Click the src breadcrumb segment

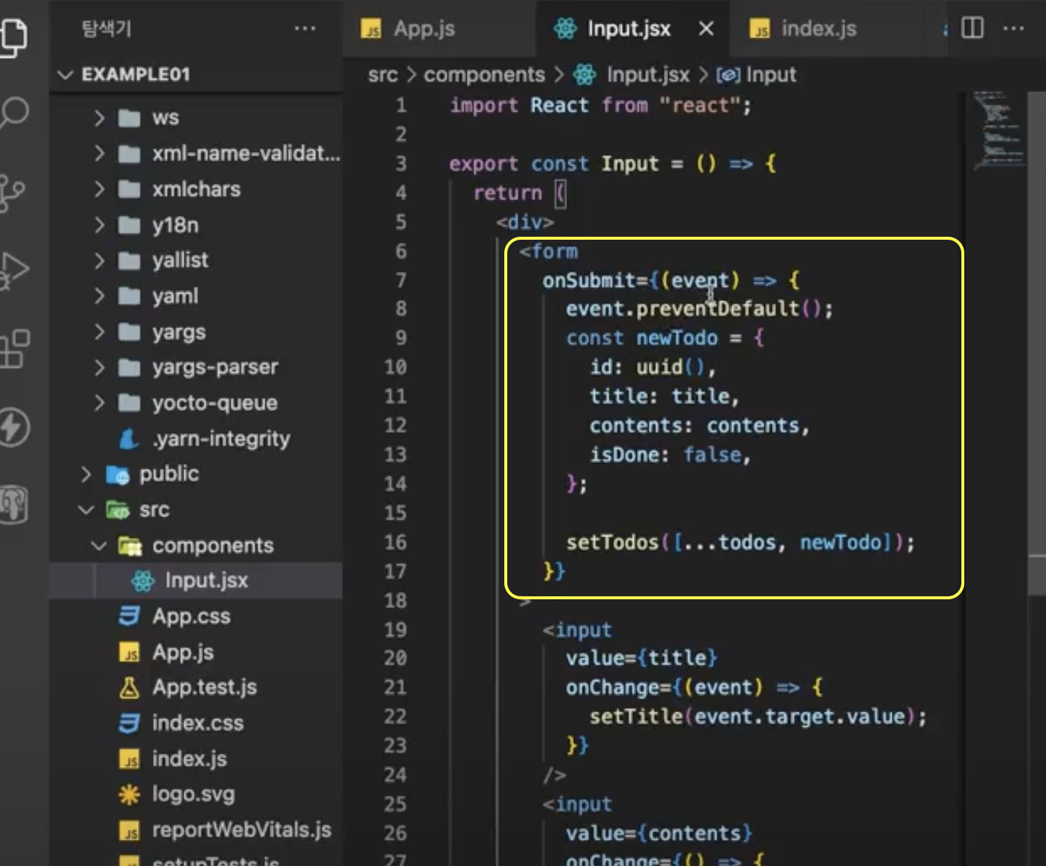point(383,75)
